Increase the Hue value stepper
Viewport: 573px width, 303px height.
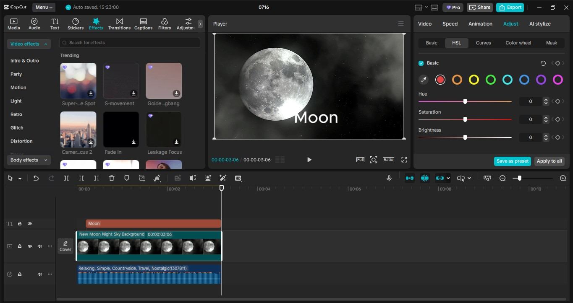click(x=546, y=100)
